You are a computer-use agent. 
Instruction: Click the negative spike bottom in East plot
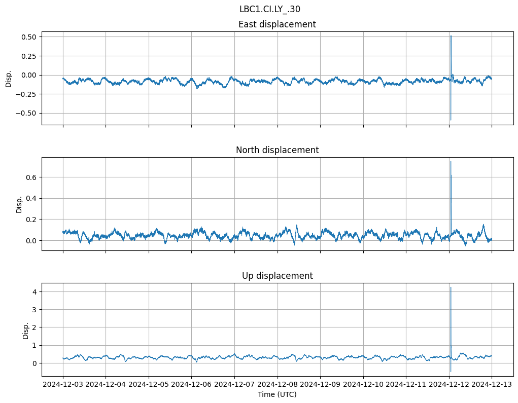click(451, 120)
